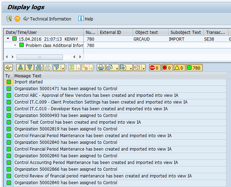The image size is (231, 187).
Task: Collapse the 15.04.2016 KENNY log node
Action: pyautogui.click(x=8, y=39)
